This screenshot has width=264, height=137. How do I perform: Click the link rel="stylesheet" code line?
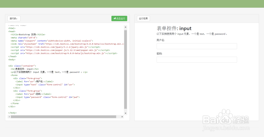67,44
